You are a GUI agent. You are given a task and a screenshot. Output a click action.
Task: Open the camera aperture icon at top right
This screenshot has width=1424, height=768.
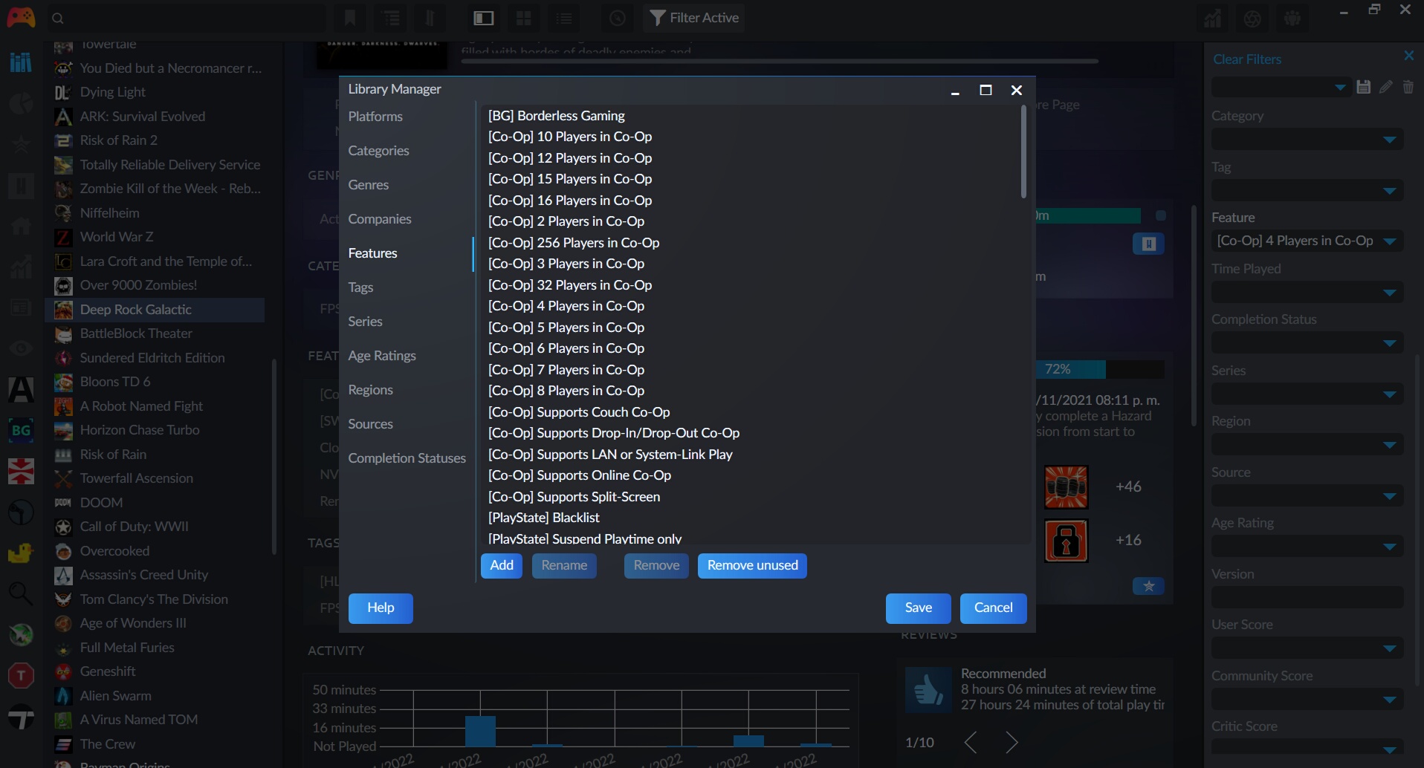[x=1252, y=19]
